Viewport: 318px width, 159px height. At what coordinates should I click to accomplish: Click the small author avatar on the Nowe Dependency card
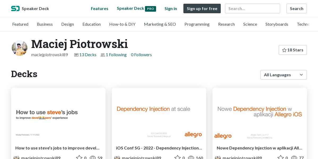(x=218, y=157)
